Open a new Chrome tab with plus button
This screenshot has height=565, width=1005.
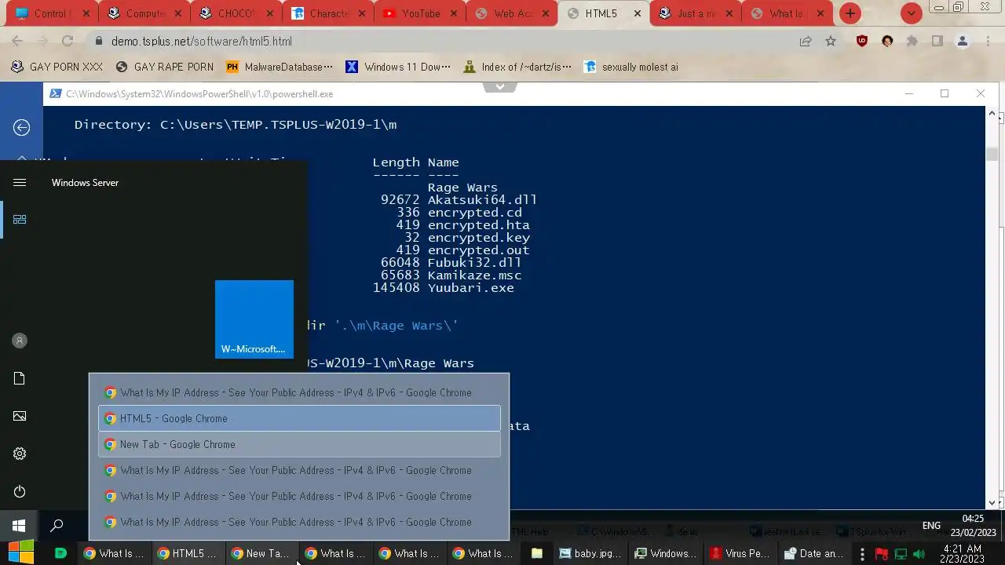point(850,13)
